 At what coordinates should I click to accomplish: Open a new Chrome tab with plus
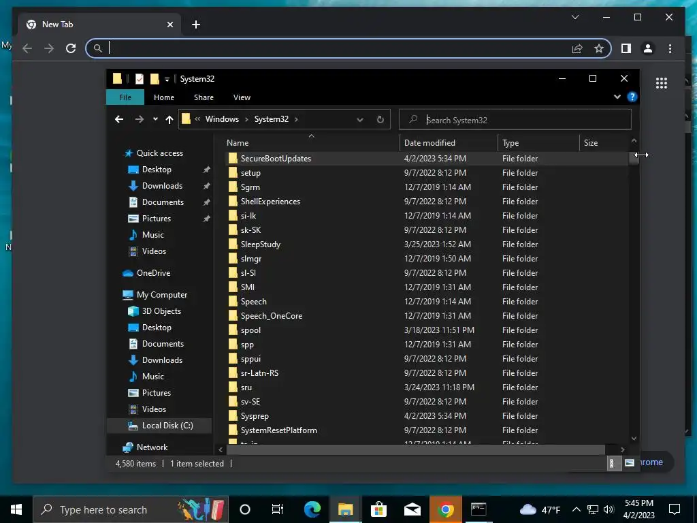point(196,25)
